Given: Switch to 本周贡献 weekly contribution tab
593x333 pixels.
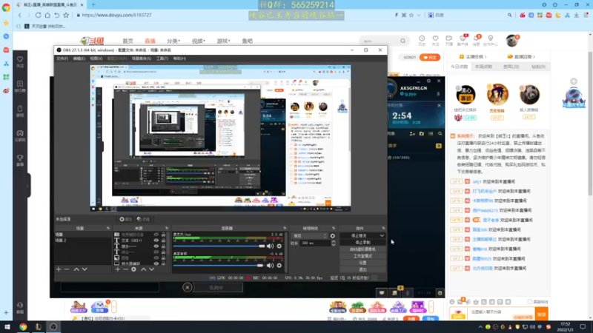Looking at the screenshot, I should 483,67.
